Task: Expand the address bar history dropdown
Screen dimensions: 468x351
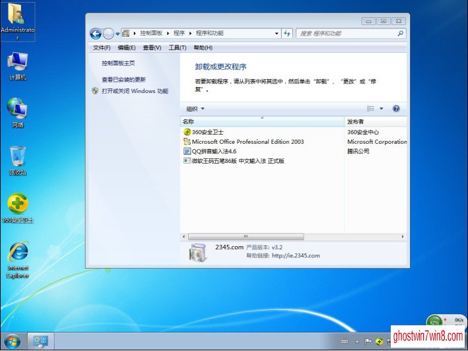Action: 277,34
